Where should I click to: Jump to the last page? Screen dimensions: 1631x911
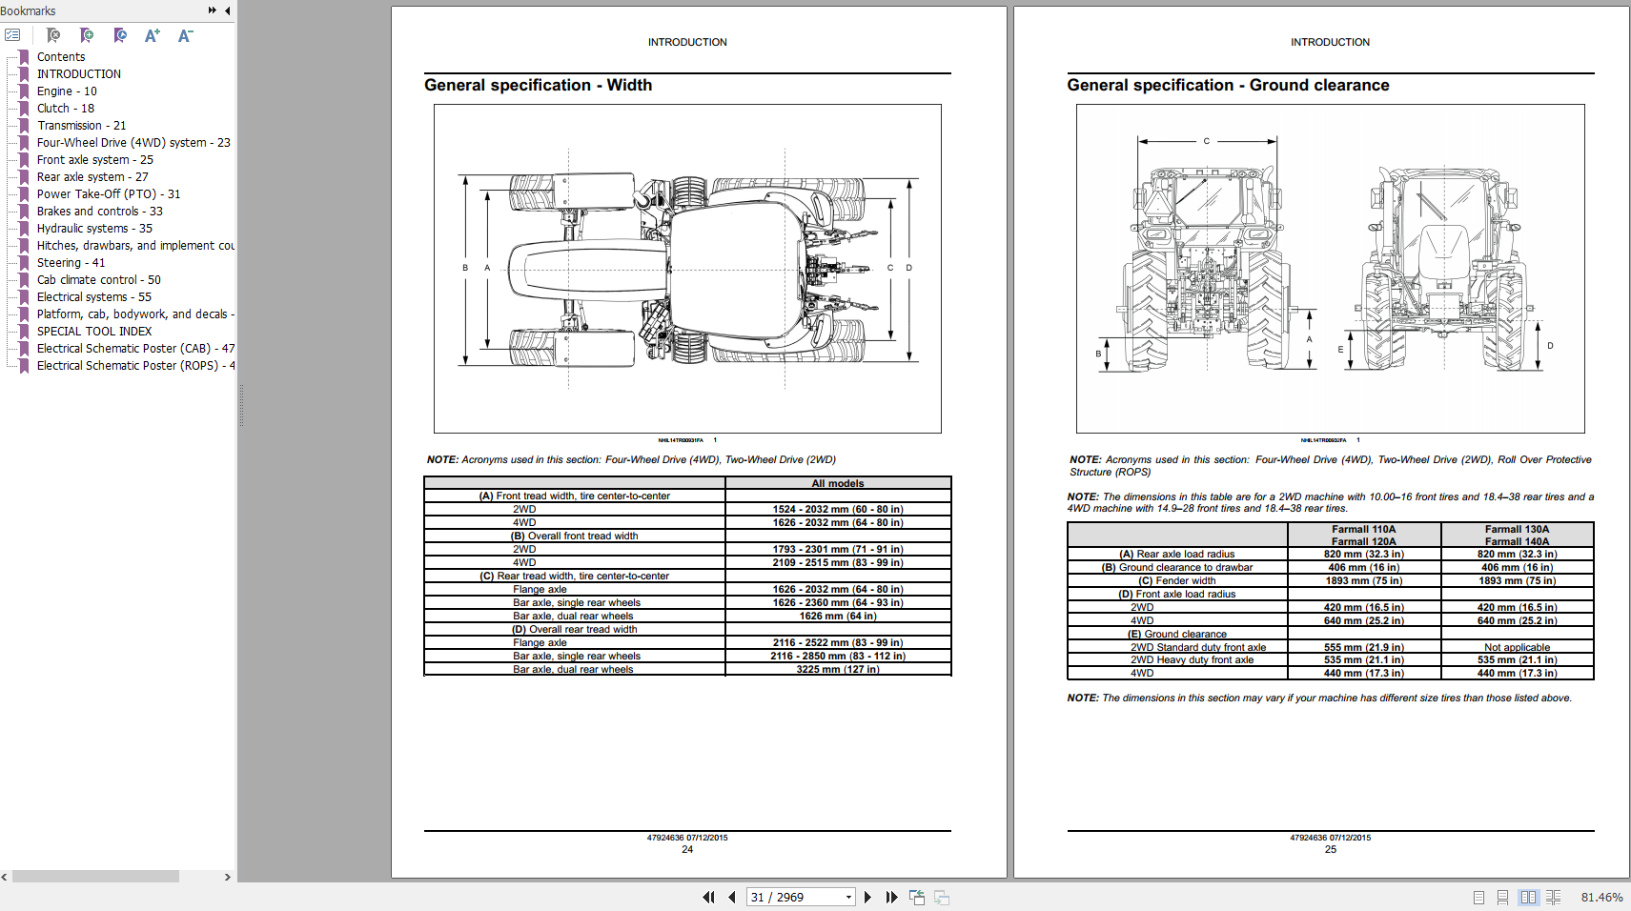click(x=891, y=897)
